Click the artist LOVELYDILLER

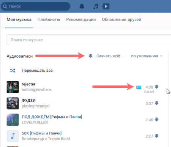(35, 122)
